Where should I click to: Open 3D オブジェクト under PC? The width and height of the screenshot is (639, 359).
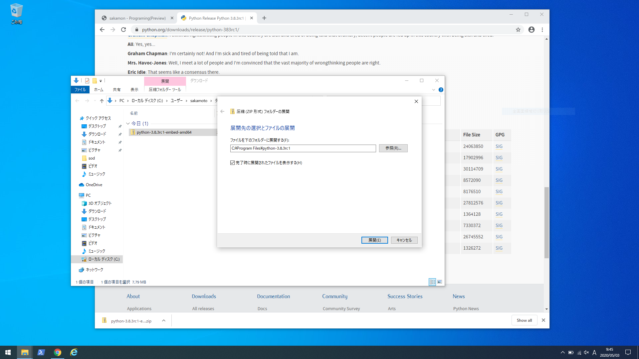click(97, 203)
